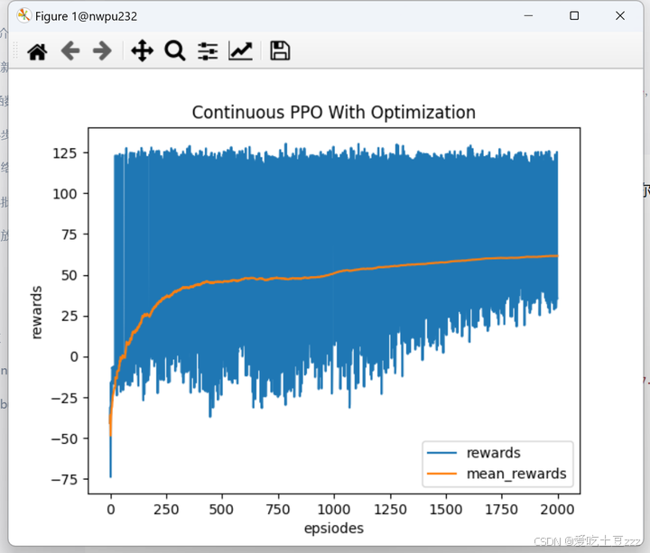
Task: Select the Zoom to rectangle magnifier
Action: coord(174,51)
